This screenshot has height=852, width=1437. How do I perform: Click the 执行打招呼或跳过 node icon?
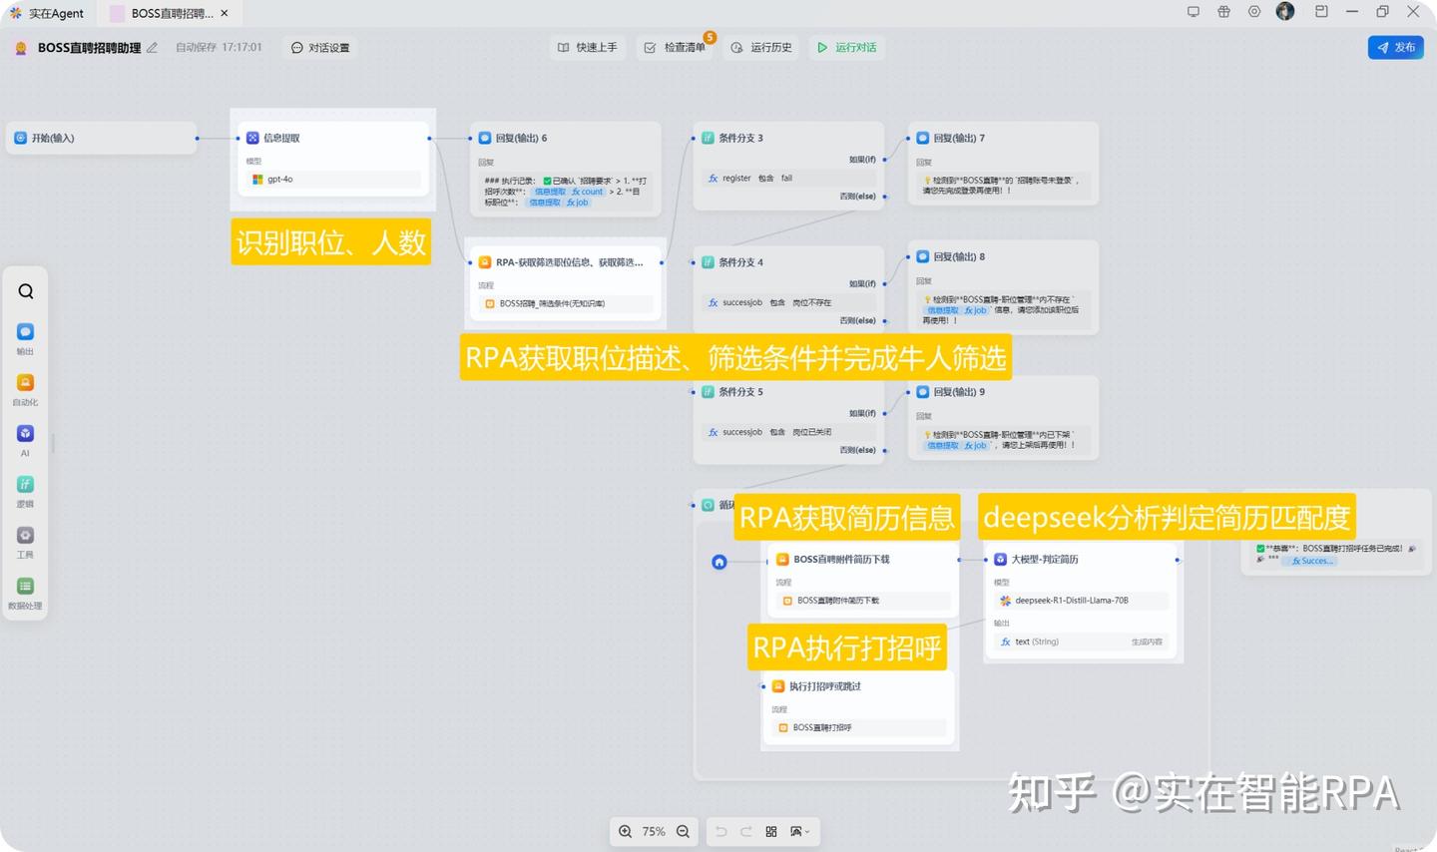778,686
